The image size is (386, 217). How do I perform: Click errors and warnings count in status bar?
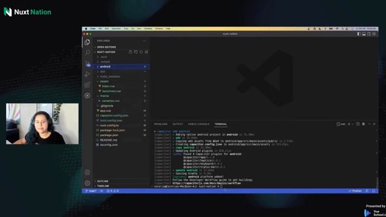pos(113,191)
